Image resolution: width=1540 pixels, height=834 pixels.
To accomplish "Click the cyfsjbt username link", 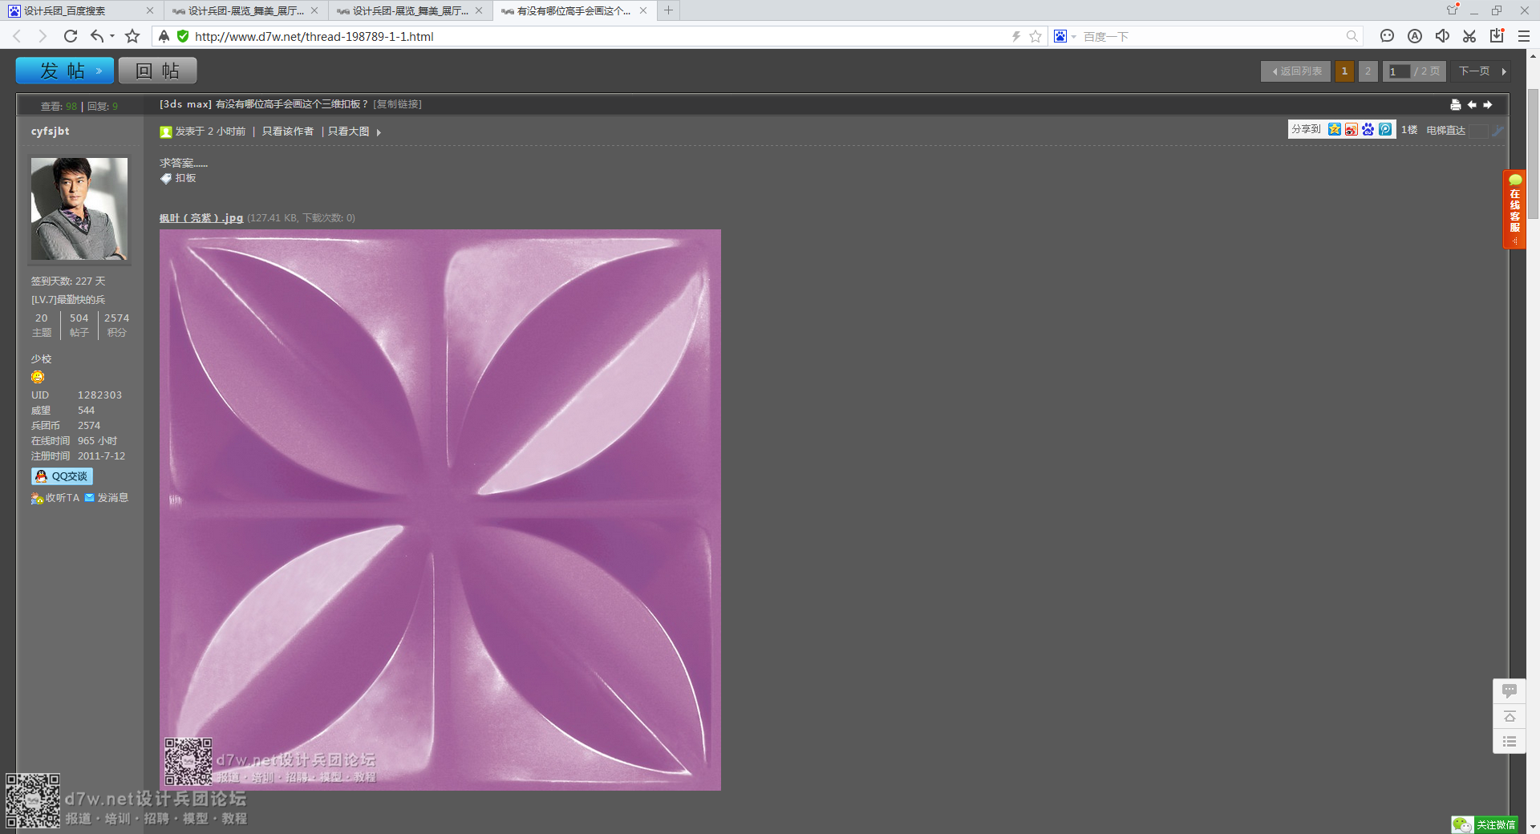I will (50, 131).
